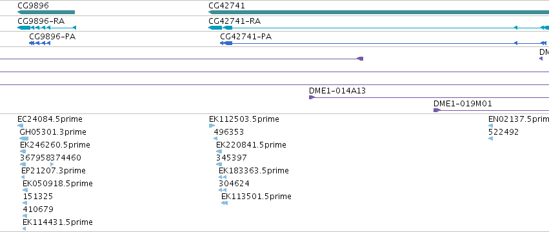This screenshot has height=232, width=549.
Task: Click the CG42741-RA transcript exon block
Action: (215, 28)
